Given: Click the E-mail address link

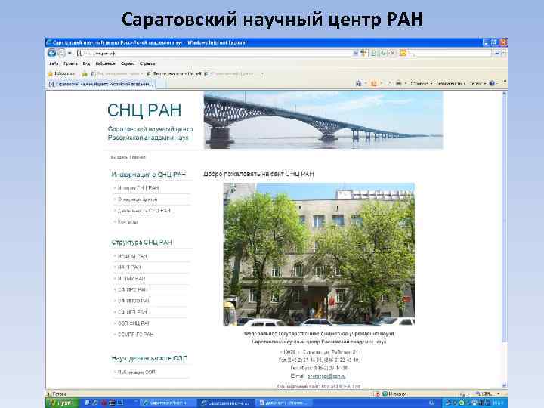Looking at the screenshot, I should tap(326, 376).
